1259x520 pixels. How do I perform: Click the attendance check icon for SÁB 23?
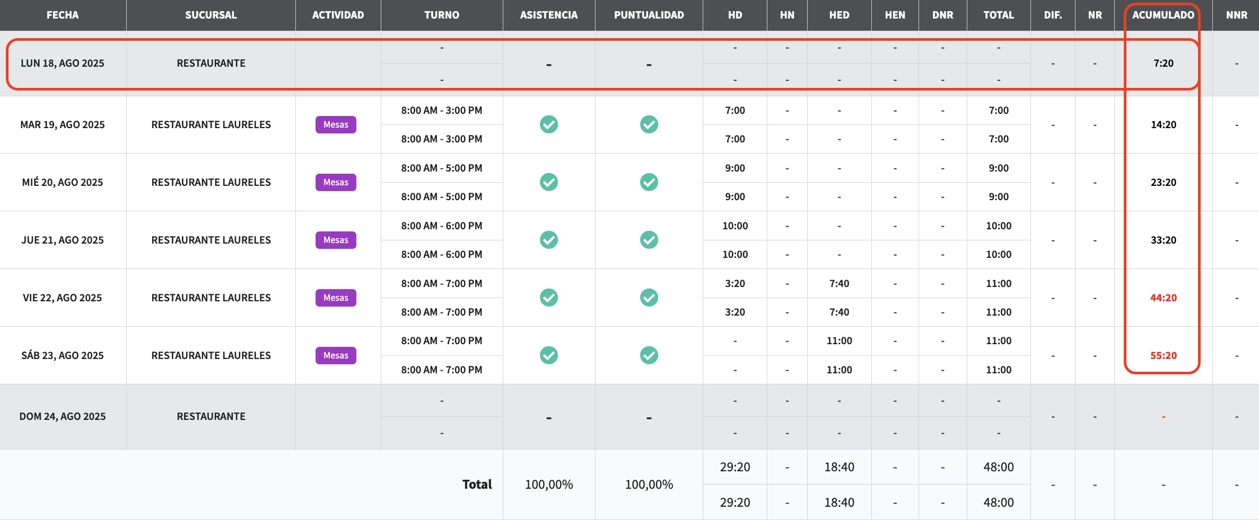(x=548, y=355)
